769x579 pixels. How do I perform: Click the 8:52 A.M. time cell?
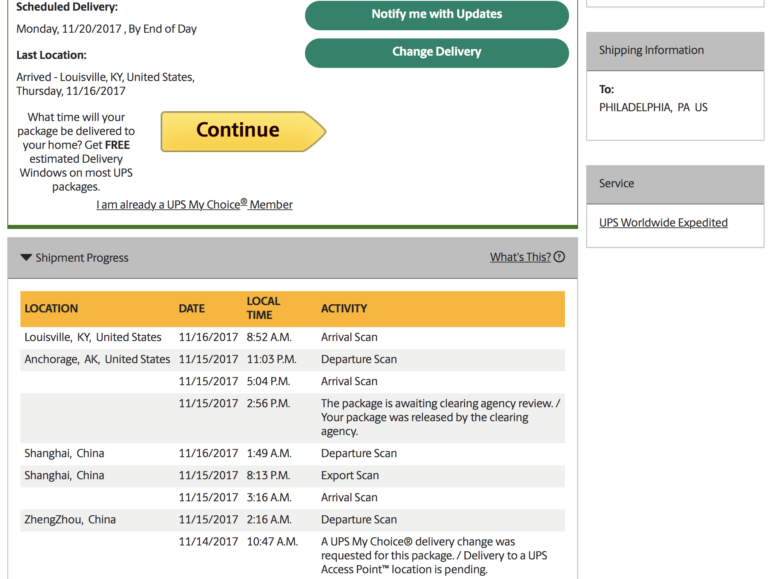coord(269,337)
